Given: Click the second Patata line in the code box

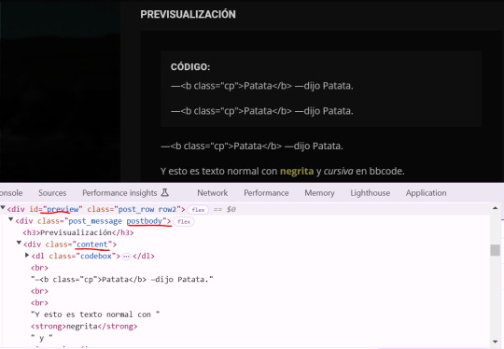Looking at the screenshot, I should 262,111.
